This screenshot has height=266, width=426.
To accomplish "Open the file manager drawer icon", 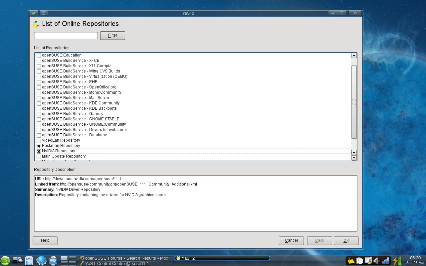I will coord(29,261).
